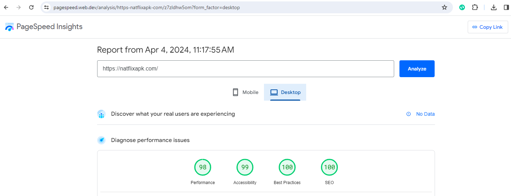Switch to the Mobile tab
This screenshot has width=511, height=196.
(x=245, y=92)
